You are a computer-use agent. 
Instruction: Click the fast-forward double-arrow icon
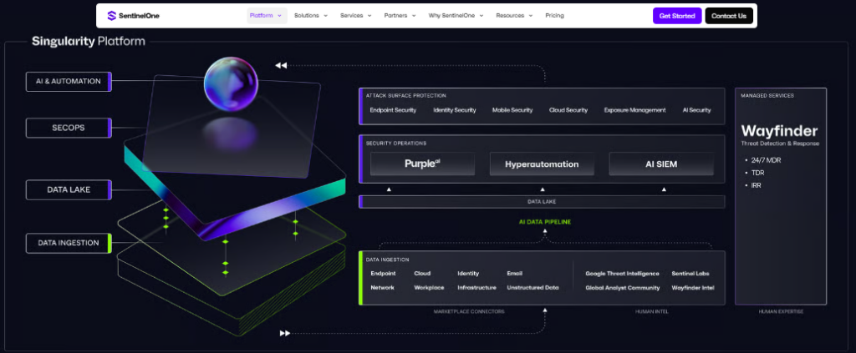point(285,333)
